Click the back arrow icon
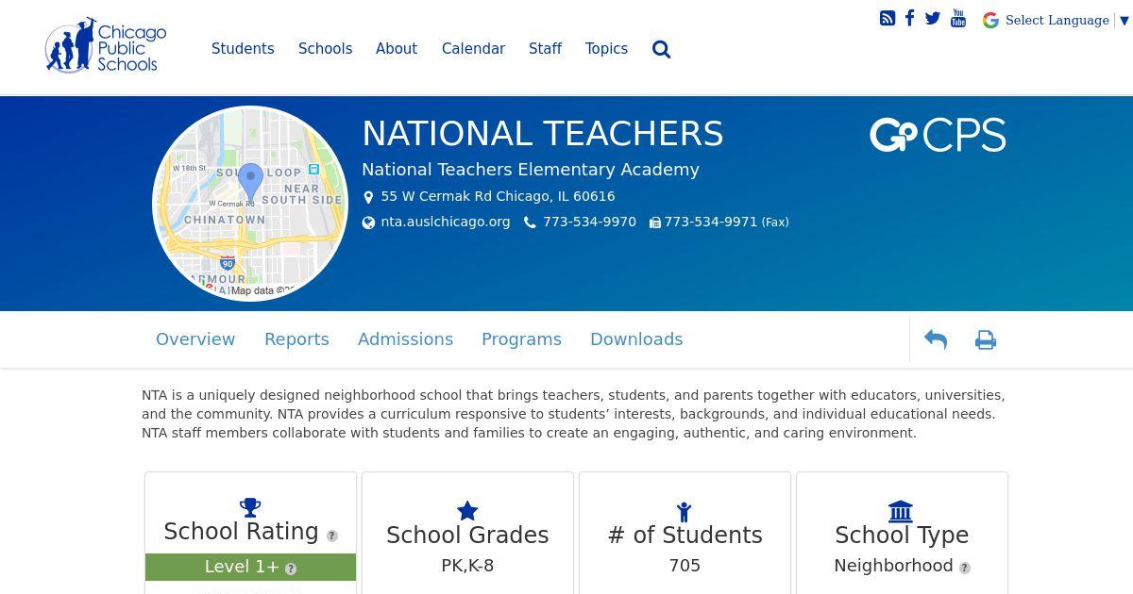 (x=936, y=339)
